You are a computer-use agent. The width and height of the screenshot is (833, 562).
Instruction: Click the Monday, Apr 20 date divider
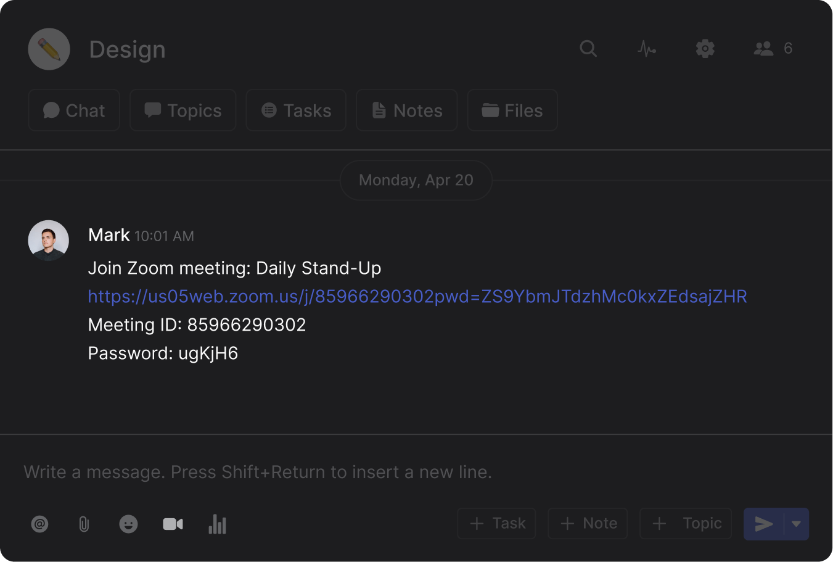click(x=416, y=180)
